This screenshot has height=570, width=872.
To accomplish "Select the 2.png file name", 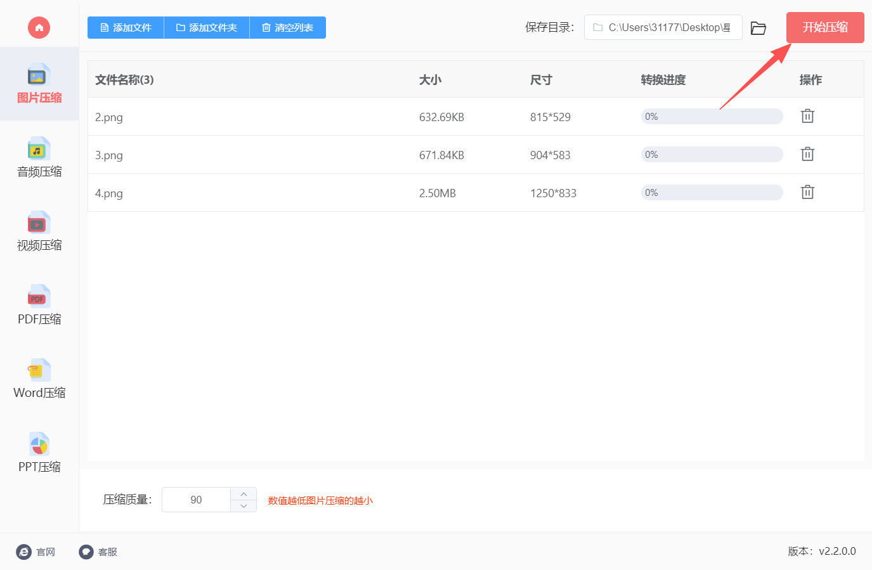I will [x=109, y=117].
